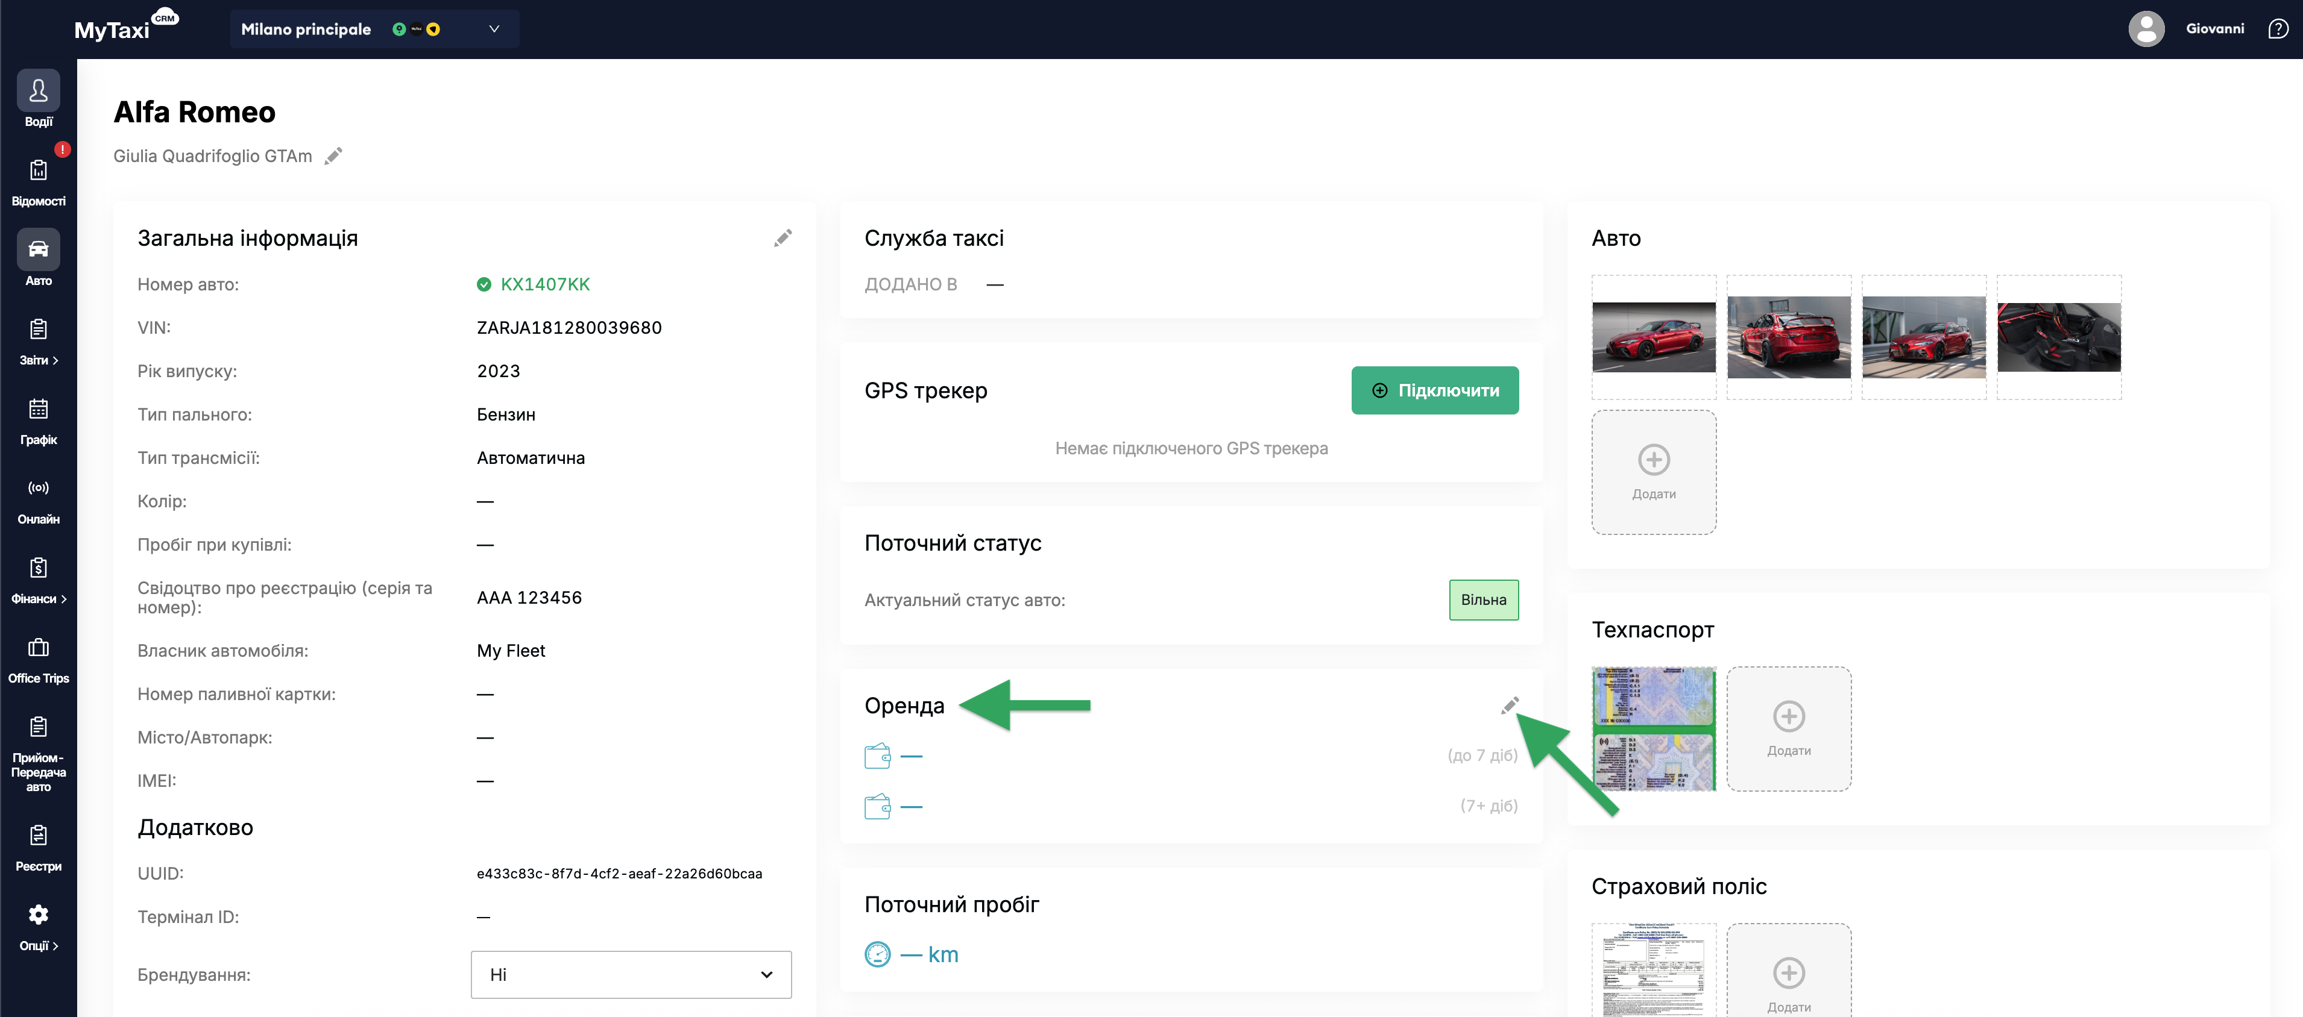2303x1017 pixels.
Task: Click plus icon to add car photo
Action: point(1653,459)
